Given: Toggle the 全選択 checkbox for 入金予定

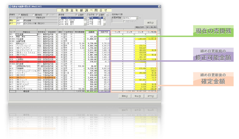Looking at the screenshot, I should pyautogui.click(x=97, y=15).
